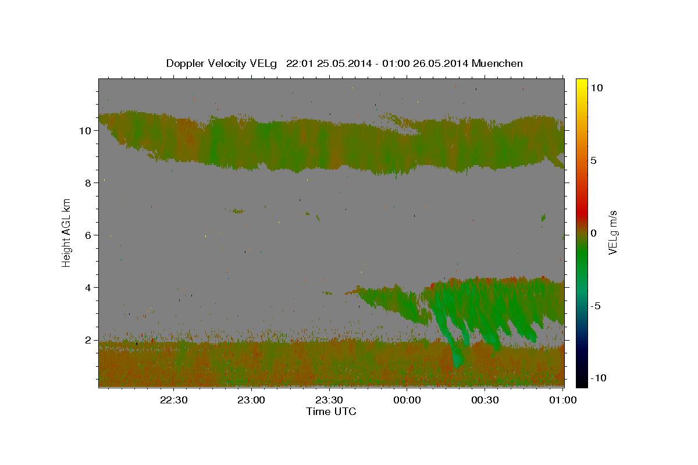Click the 'Time UTC' axis title
Image resolution: width=698 pixels, height=465 pixels.
331,412
